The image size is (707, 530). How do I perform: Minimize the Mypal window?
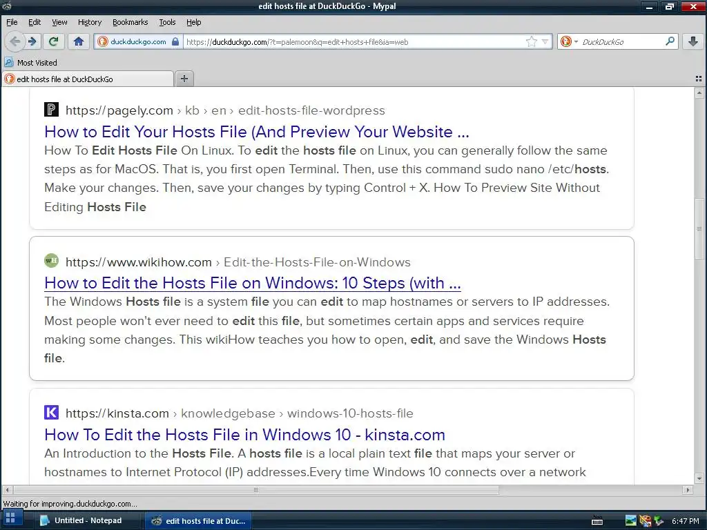pos(650,6)
